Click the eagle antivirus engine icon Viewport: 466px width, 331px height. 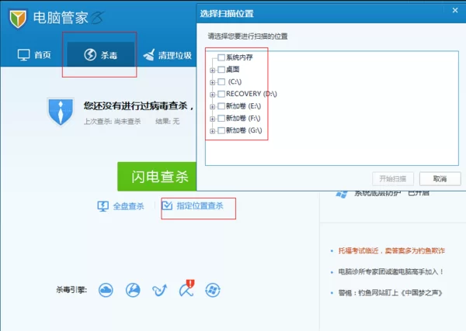(133, 290)
